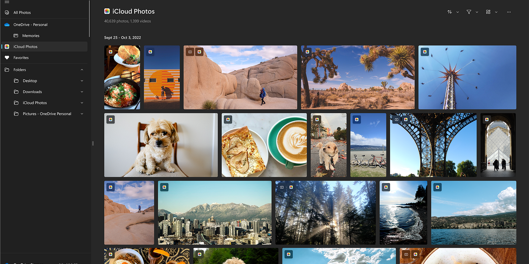This screenshot has width=529, height=264.
Task: Open the three-dot more options menu
Action: pyautogui.click(x=509, y=12)
